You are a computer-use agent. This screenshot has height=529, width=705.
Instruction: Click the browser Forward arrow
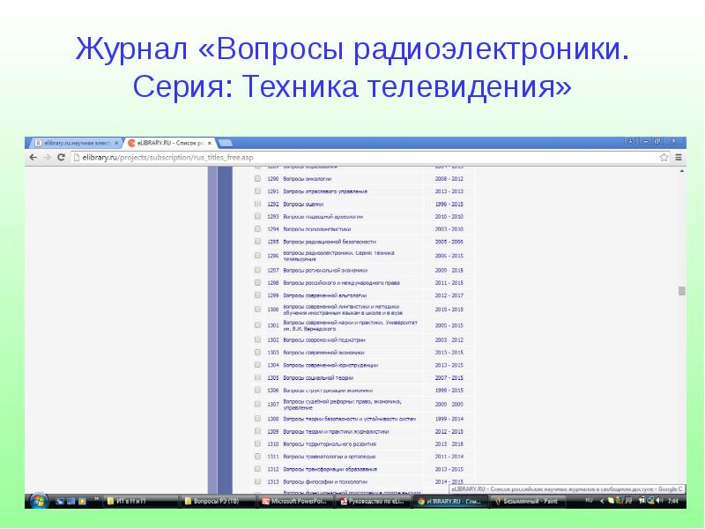point(47,157)
